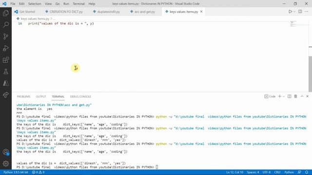This screenshot has height=175, width=312.
Task: Change indentation via Spaces: 4
Action: point(253,172)
